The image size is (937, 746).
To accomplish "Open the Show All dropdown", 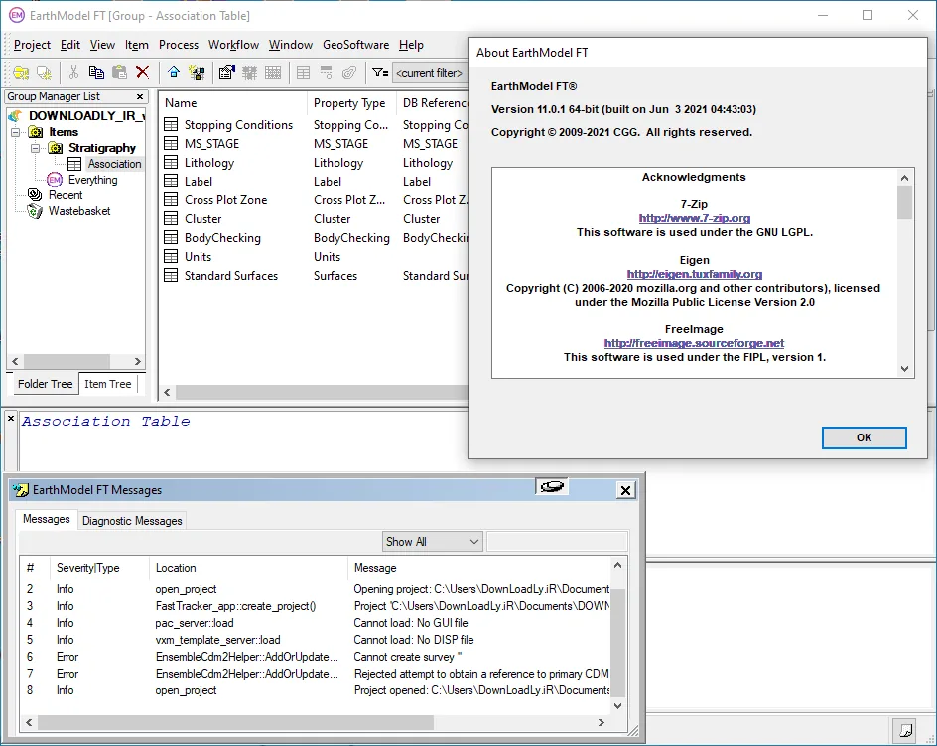I will click(x=432, y=541).
